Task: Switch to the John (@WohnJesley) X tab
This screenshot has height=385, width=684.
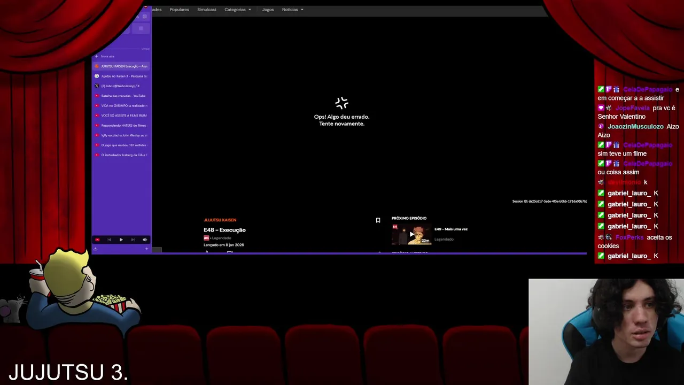Action: click(121, 86)
